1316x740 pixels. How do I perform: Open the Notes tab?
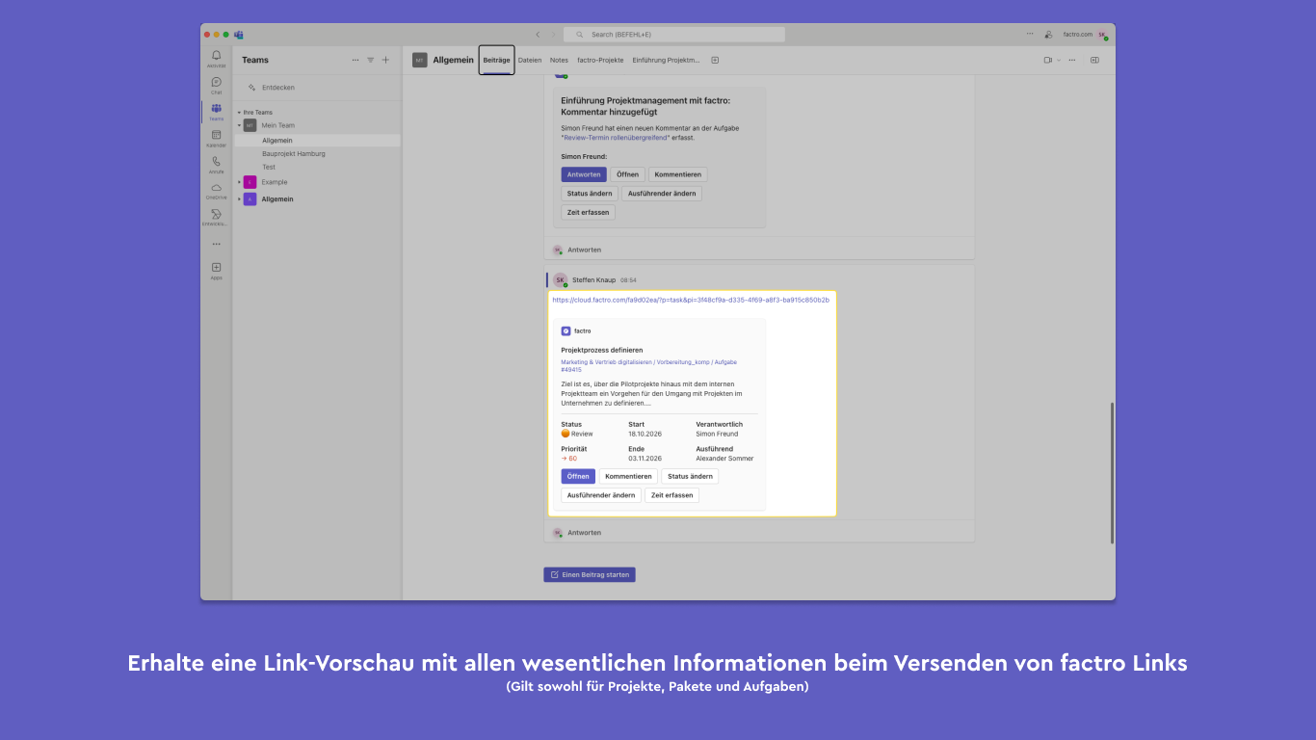(x=559, y=60)
